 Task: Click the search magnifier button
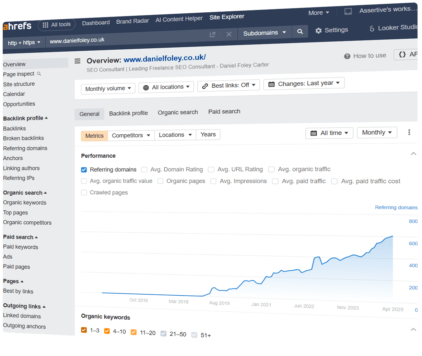point(300,32)
